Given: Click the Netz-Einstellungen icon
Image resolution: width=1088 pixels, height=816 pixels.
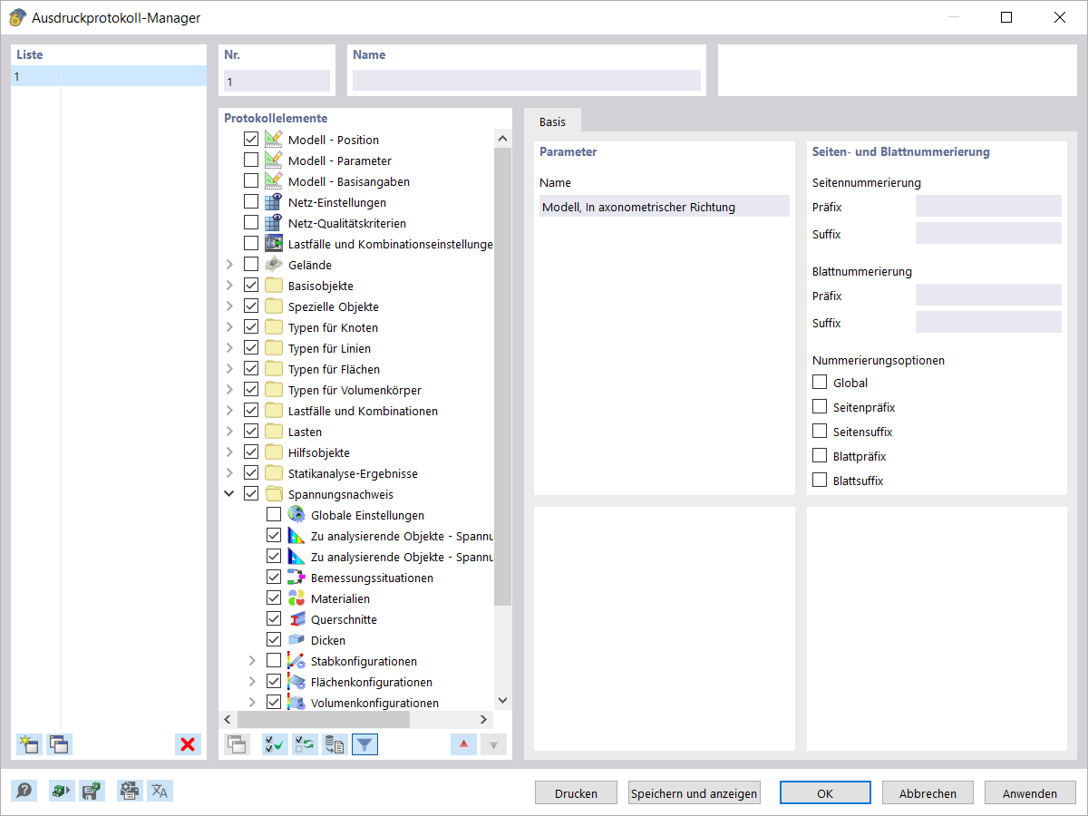Looking at the screenshot, I should click(274, 202).
